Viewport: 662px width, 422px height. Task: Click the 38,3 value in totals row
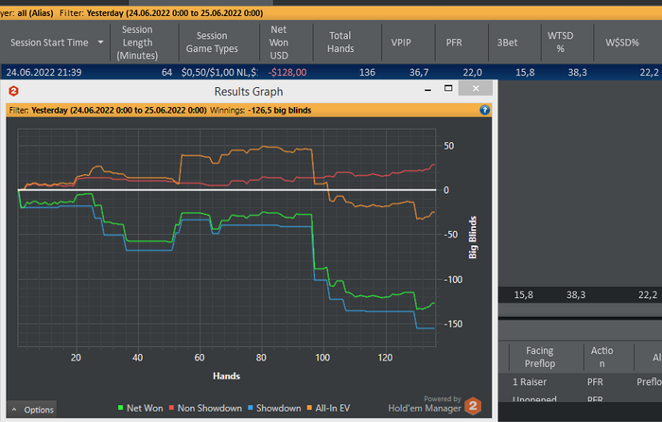(x=576, y=295)
